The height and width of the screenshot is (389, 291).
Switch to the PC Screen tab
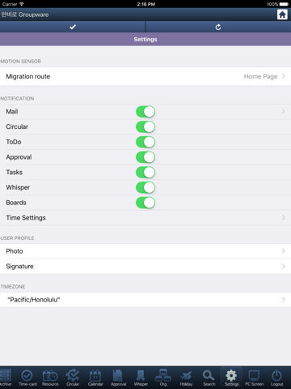point(254,378)
